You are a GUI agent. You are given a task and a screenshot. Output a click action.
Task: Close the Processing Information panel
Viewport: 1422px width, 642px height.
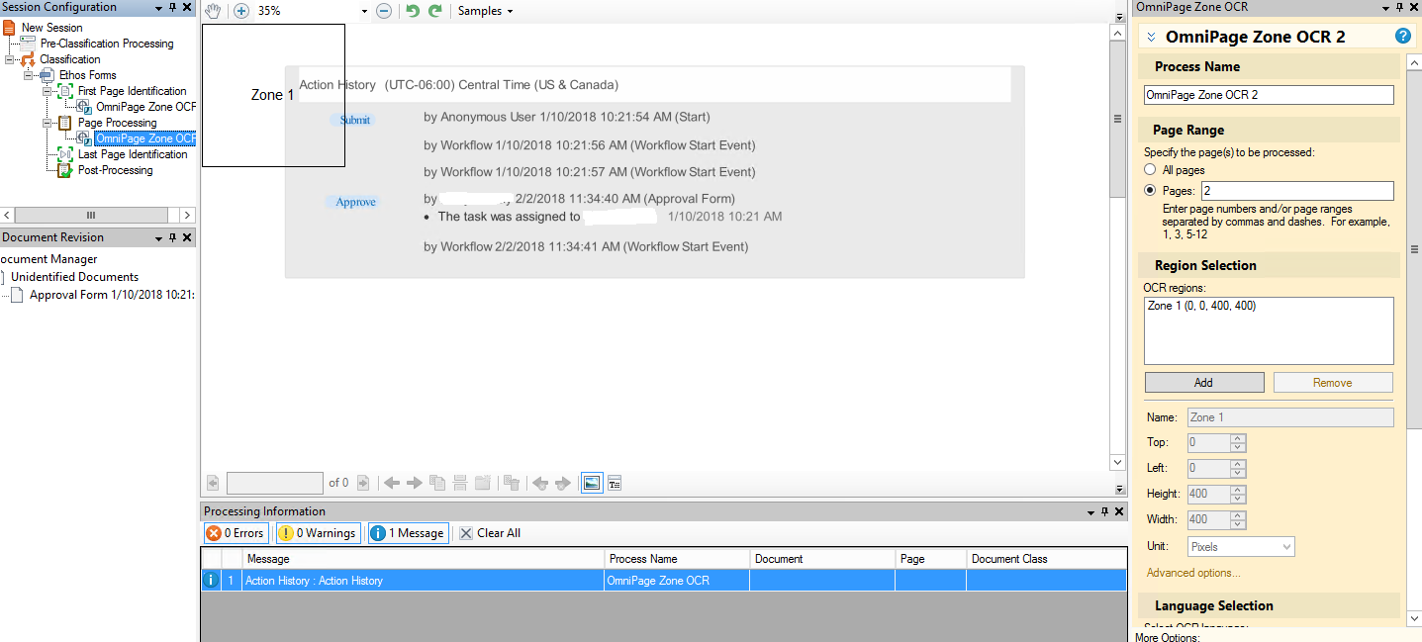(x=1119, y=511)
